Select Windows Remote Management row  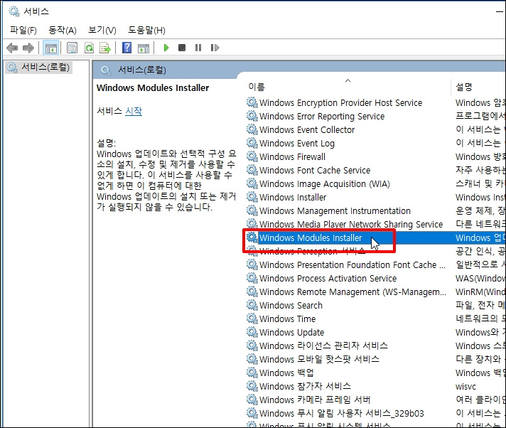pyautogui.click(x=352, y=291)
